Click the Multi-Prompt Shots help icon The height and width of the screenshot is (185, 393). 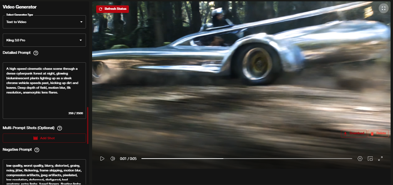59,128
